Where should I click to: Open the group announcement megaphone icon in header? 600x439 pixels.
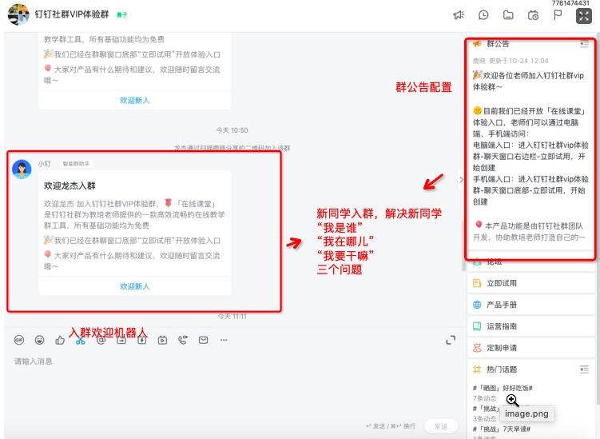(459, 15)
